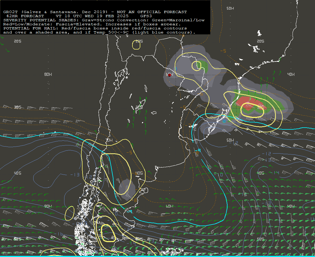Click the 'SEVERITY POTENTIAL SHADES' legend line
The image size is (315, 257).
(x=104, y=20)
